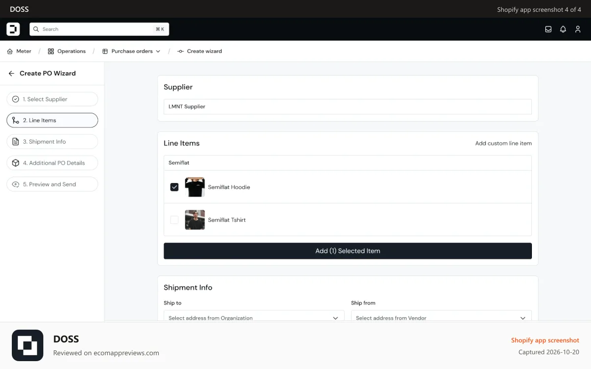Click the Create PO Wizard title
This screenshot has height=369, width=591.
(x=48, y=73)
